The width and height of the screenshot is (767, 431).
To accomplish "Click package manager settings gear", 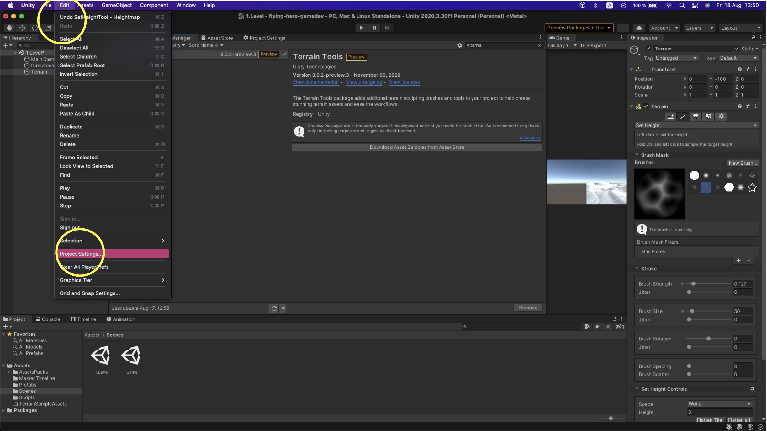I will [x=459, y=45].
